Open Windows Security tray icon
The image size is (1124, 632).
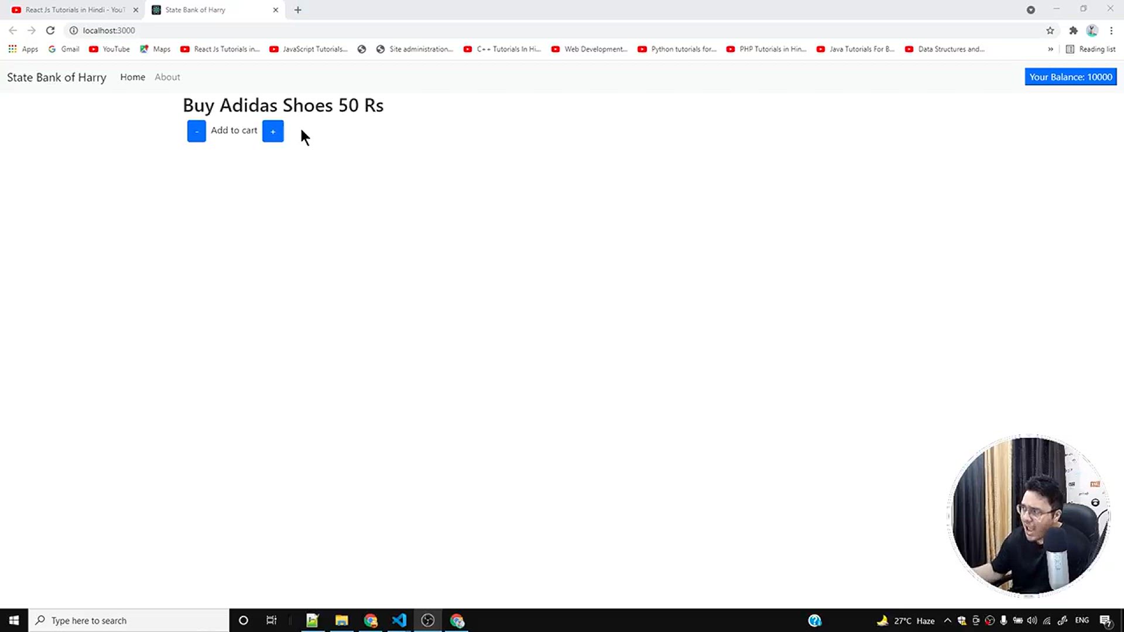point(962,620)
